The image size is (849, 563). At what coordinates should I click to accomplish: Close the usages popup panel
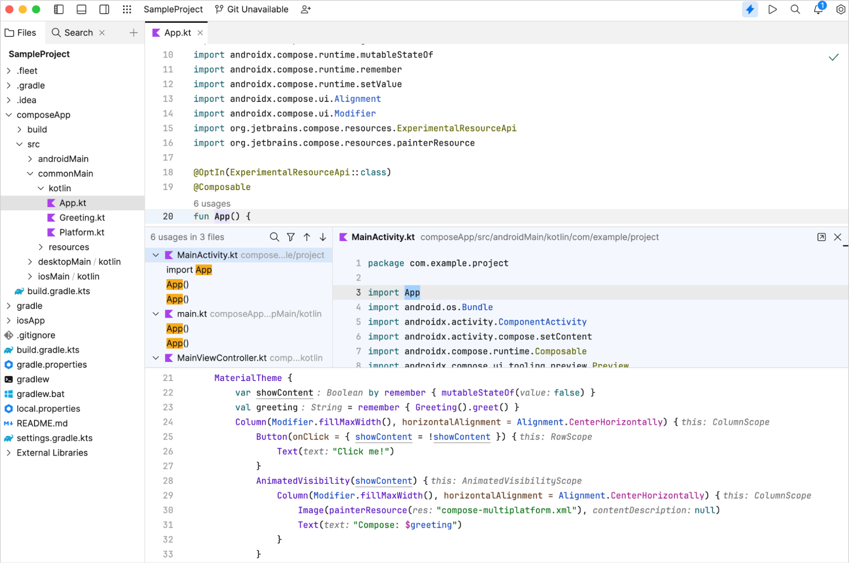[838, 237]
